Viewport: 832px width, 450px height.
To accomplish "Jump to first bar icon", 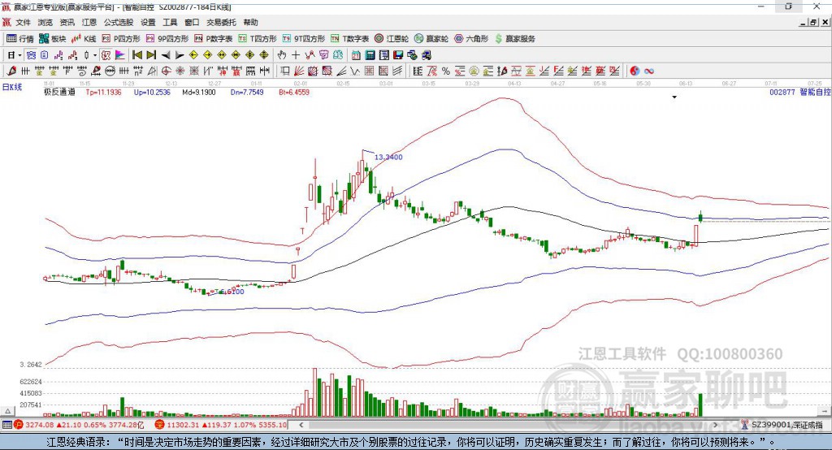I will (136, 55).
